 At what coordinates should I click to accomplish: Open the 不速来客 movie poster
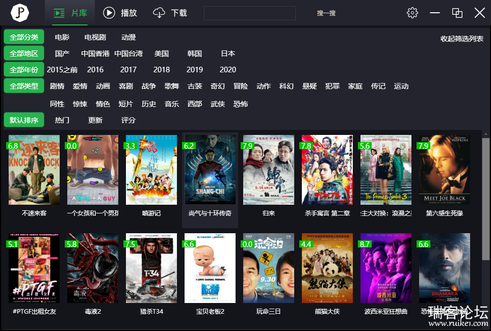coord(34,170)
